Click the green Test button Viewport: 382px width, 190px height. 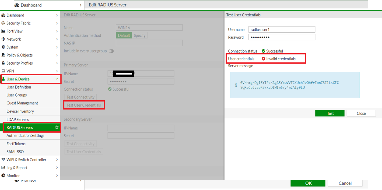click(x=330, y=113)
